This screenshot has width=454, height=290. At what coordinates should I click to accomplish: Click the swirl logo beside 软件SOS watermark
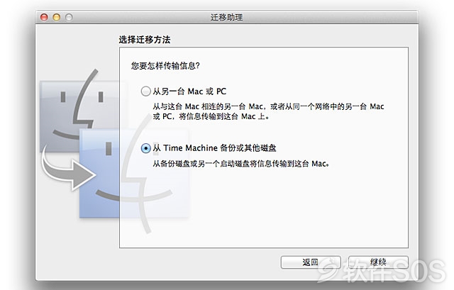[328, 269]
